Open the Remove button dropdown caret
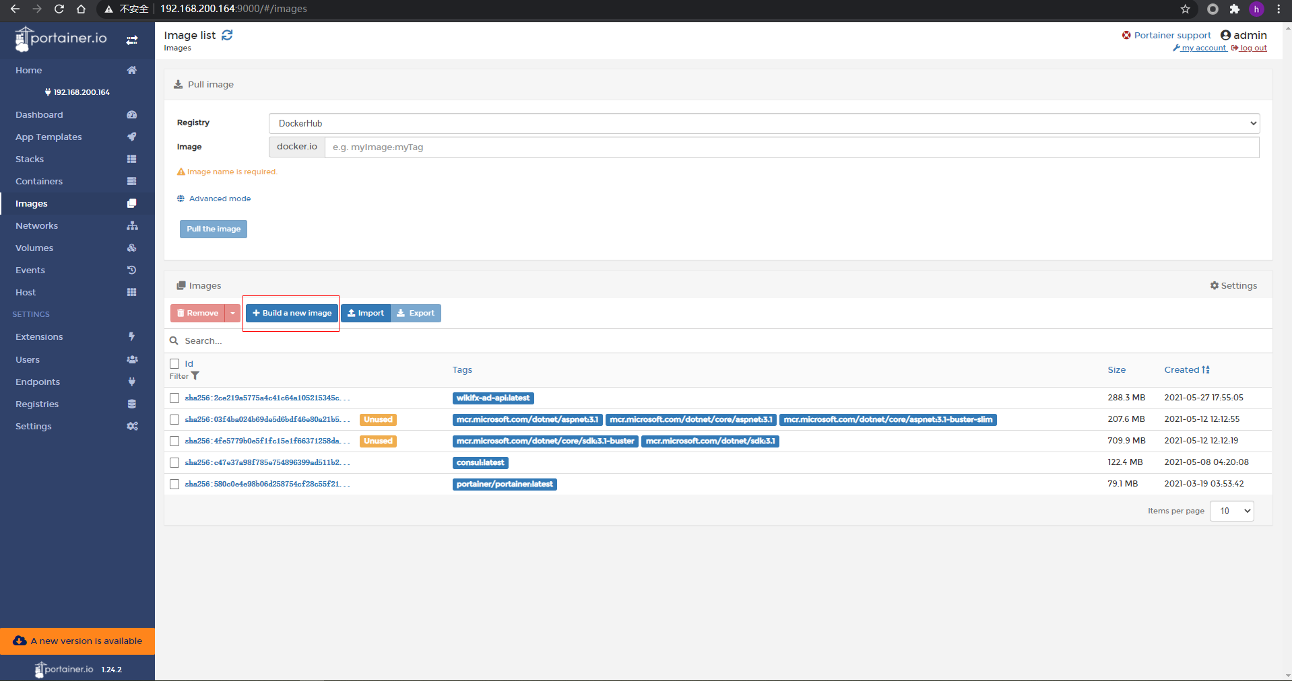The width and height of the screenshot is (1292, 681). [x=232, y=313]
